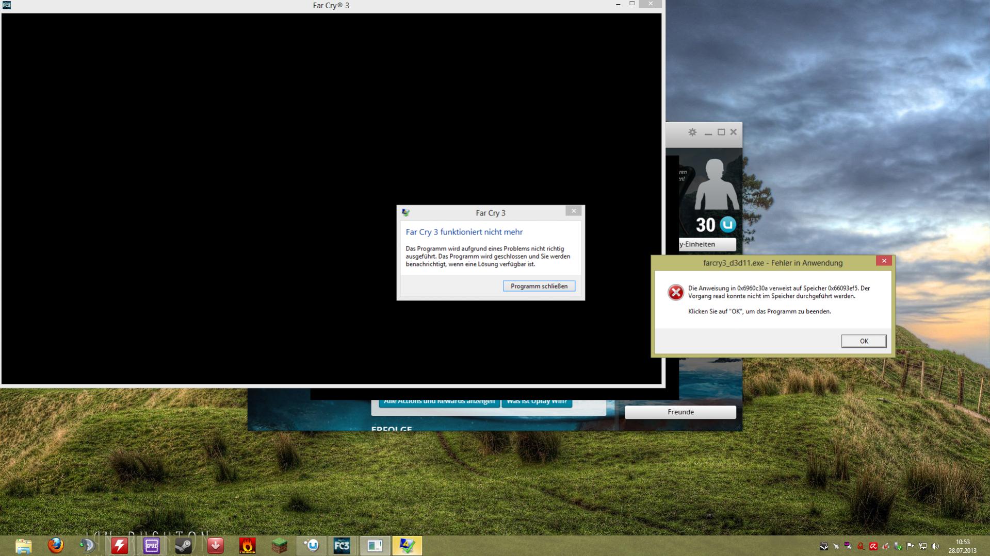The height and width of the screenshot is (556, 990).
Task: Click the red error icon in dialog
Action: (675, 292)
